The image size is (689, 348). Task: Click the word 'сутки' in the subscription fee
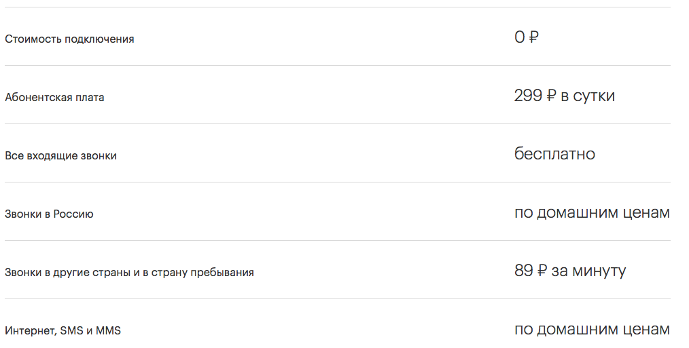coord(594,96)
